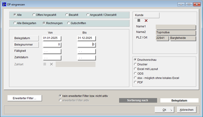This screenshot has width=203, height=117.
Task: Click the Bis column header text
Action: click(84, 33)
